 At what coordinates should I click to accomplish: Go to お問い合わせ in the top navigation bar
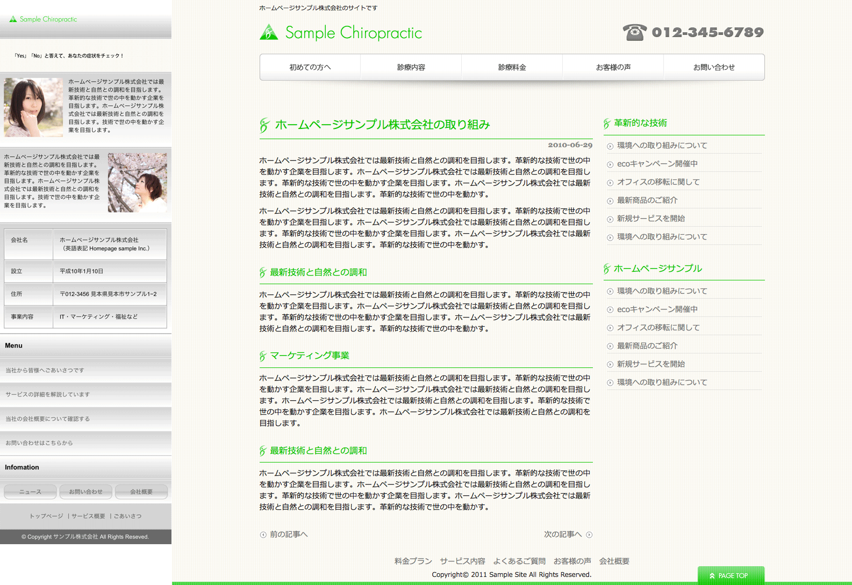coord(714,67)
